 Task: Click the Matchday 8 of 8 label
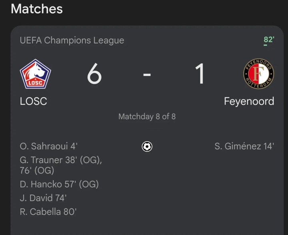(x=147, y=117)
